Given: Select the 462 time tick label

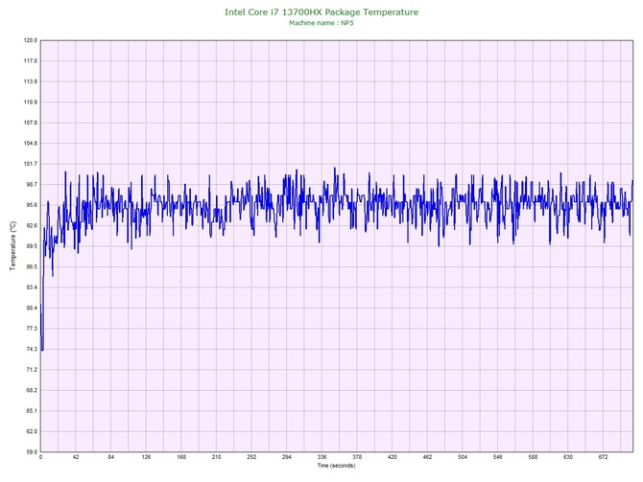Looking at the screenshot, I should click(427, 457).
